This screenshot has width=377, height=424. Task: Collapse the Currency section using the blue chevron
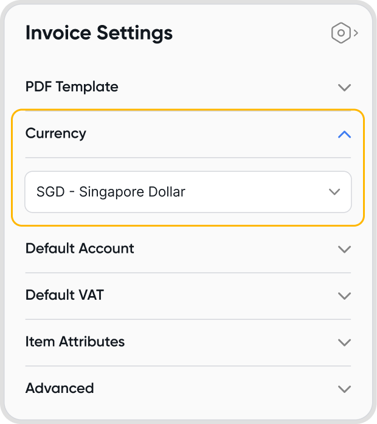pos(344,134)
